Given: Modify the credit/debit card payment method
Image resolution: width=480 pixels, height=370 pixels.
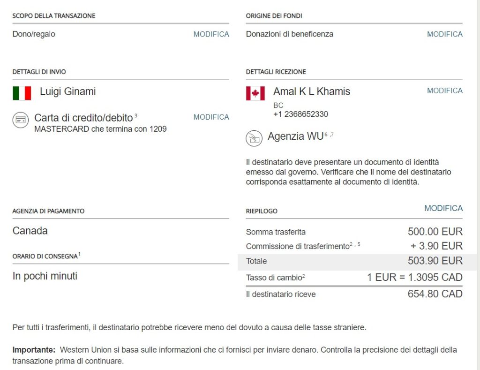Looking at the screenshot, I should click(x=211, y=117).
